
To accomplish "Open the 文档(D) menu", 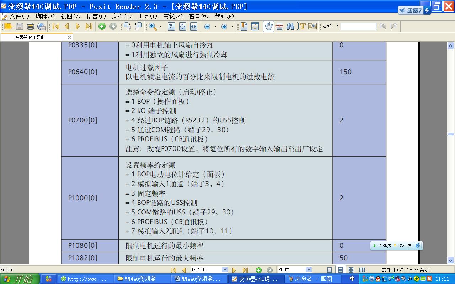I will click(x=122, y=16).
